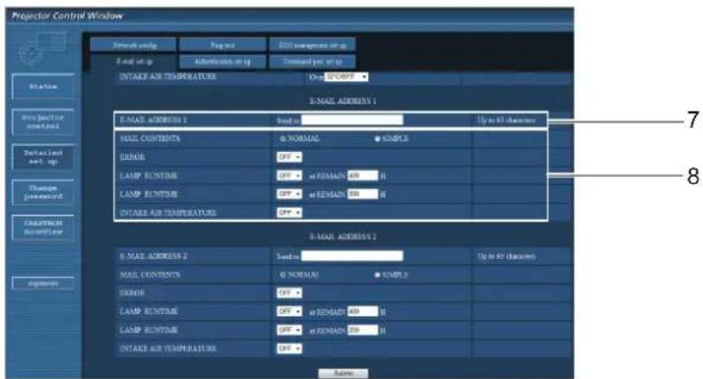
Task: Open the Change password page
Action: tap(43, 192)
